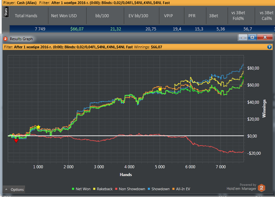Image resolution: width=275 pixels, height=197 pixels.
Task: Open the vertical Stats tab
Action: [6, 12]
